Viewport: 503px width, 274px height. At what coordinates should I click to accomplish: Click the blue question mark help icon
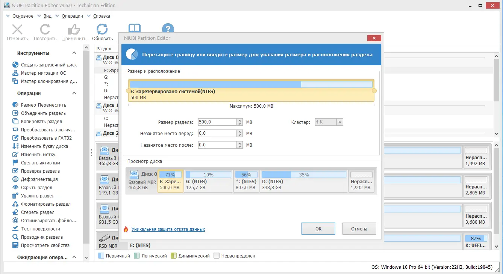(168, 29)
